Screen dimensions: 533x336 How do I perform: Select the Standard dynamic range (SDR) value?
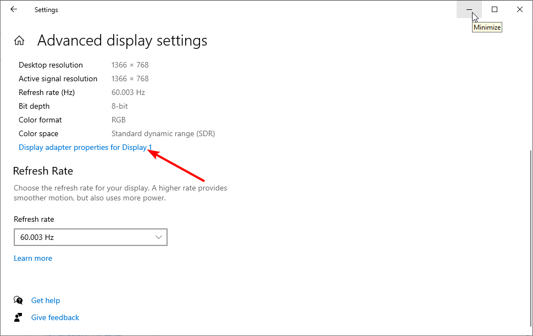coord(163,133)
